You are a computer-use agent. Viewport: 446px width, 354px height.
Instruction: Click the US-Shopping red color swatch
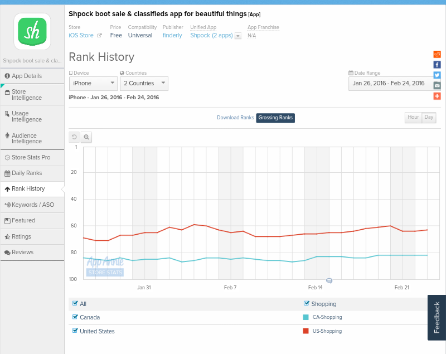(x=306, y=331)
